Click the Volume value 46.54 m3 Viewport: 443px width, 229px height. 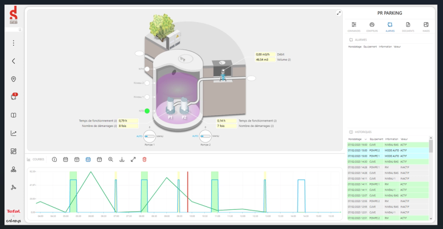(x=265, y=60)
